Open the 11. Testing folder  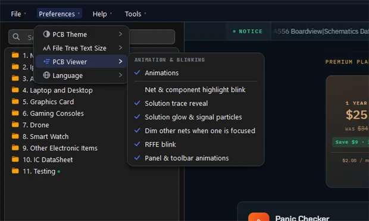[x=39, y=171]
